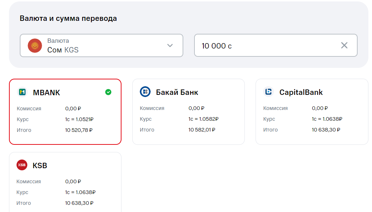The width and height of the screenshot is (372, 212).
Task: Click the MBANK Комиссия value 0,00 ₽
Action: [73, 109]
